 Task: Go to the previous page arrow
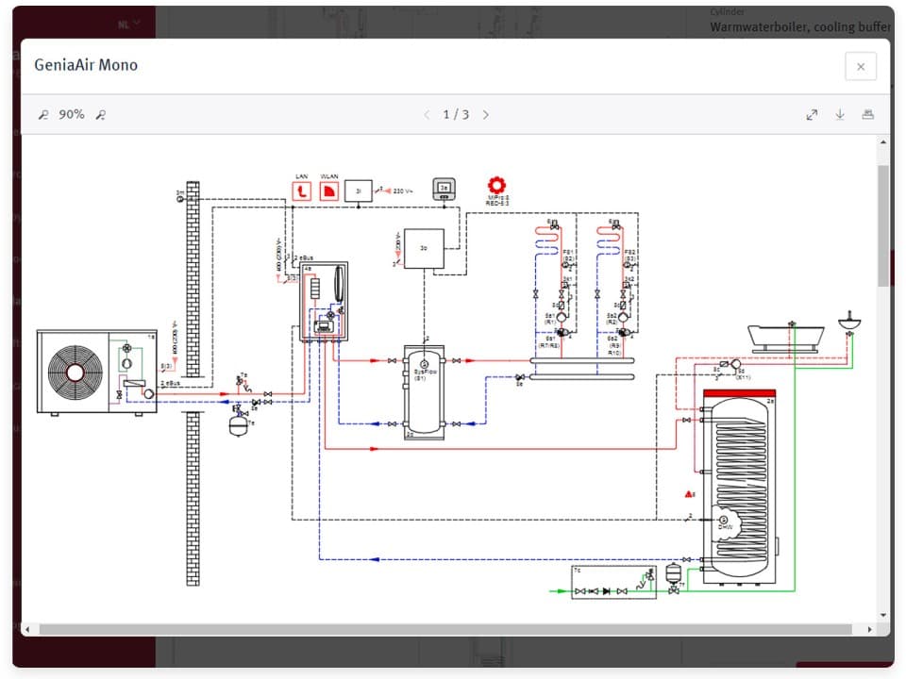(426, 115)
